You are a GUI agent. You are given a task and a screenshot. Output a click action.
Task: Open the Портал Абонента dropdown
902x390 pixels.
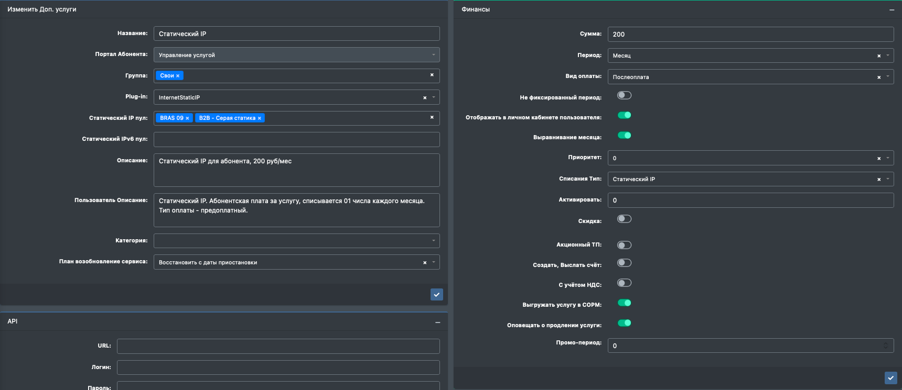coord(297,55)
